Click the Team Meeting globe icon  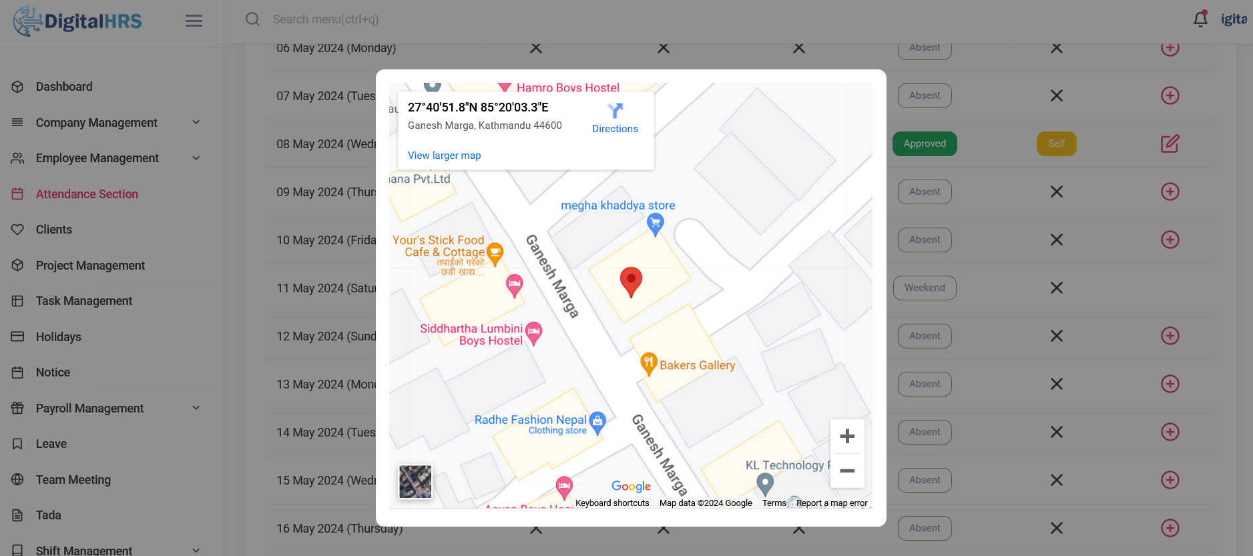point(18,480)
